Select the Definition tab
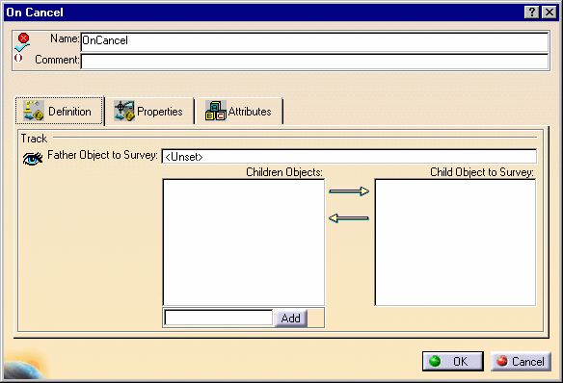The height and width of the screenshot is (383, 563). click(60, 111)
